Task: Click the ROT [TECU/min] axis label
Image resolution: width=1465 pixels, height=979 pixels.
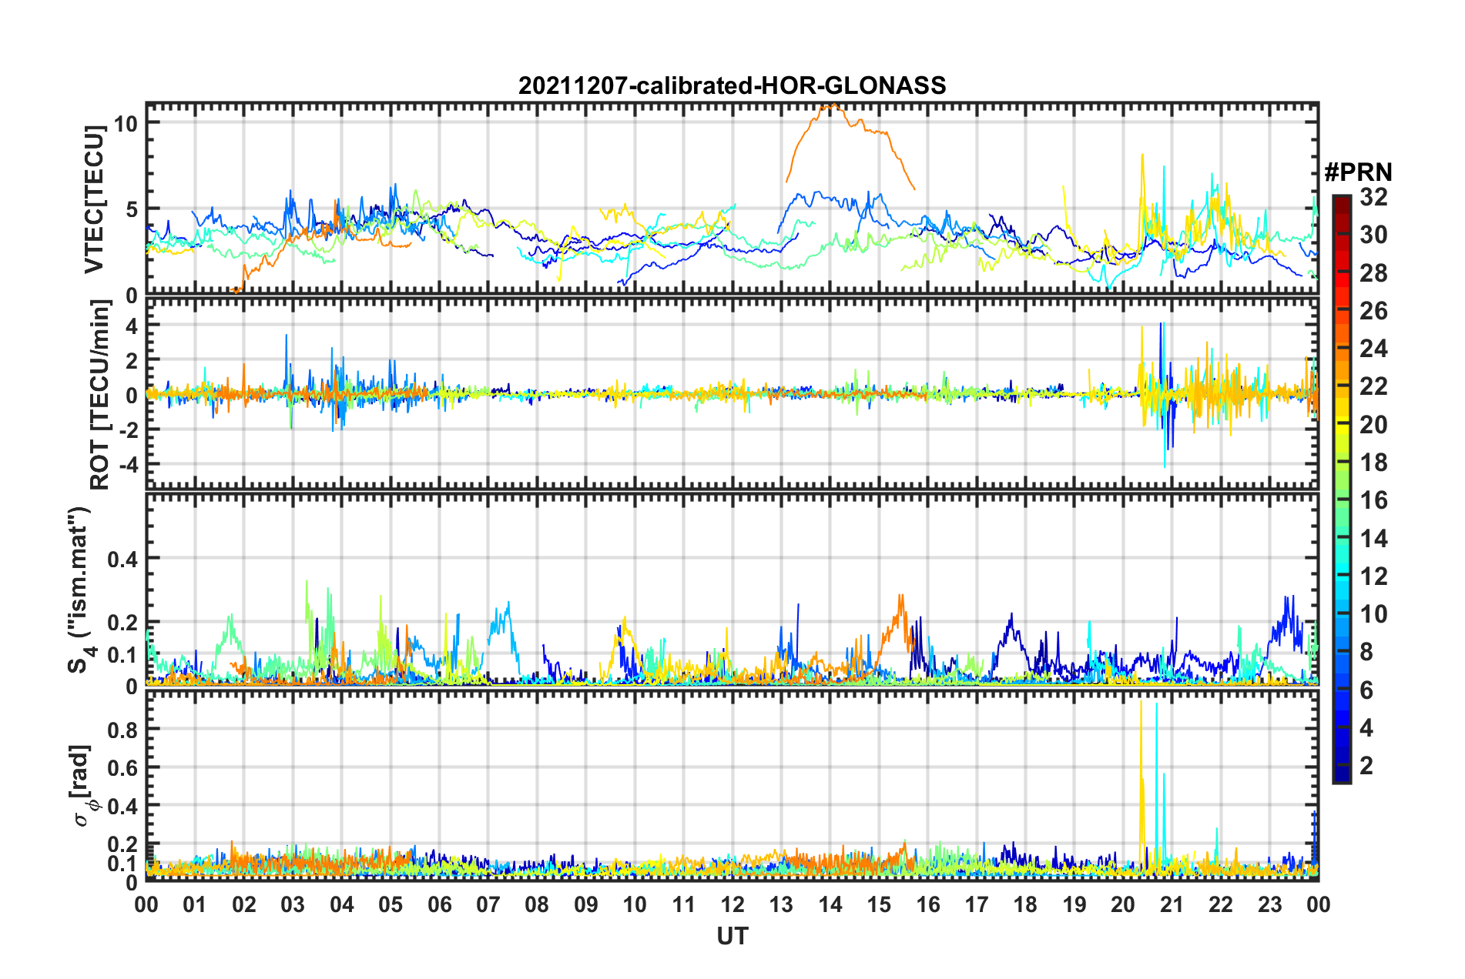Action: [x=100, y=395]
